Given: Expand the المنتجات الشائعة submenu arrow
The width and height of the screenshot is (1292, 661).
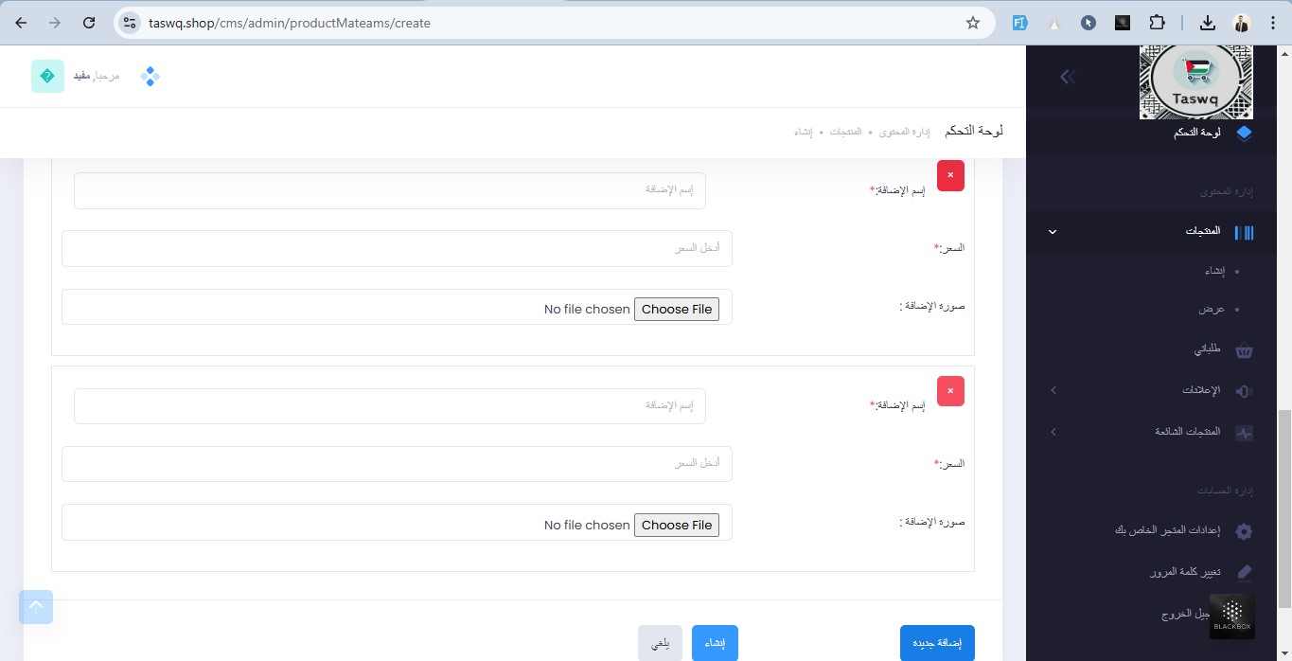Looking at the screenshot, I should tap(1053, 433).
